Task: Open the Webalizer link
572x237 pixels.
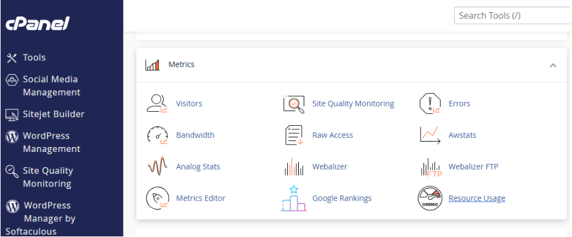Action: 330,167
